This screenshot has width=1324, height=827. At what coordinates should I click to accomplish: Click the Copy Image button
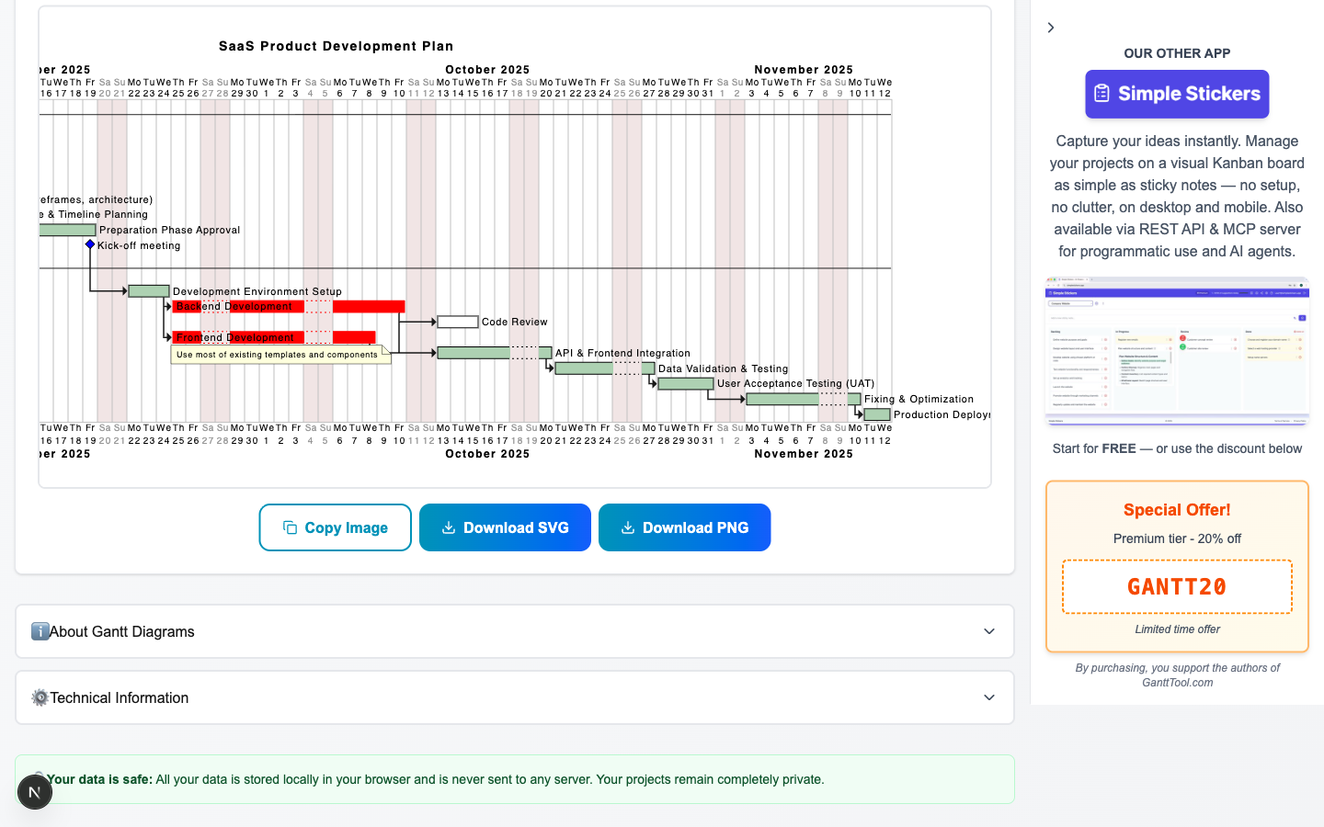(335, 527)
